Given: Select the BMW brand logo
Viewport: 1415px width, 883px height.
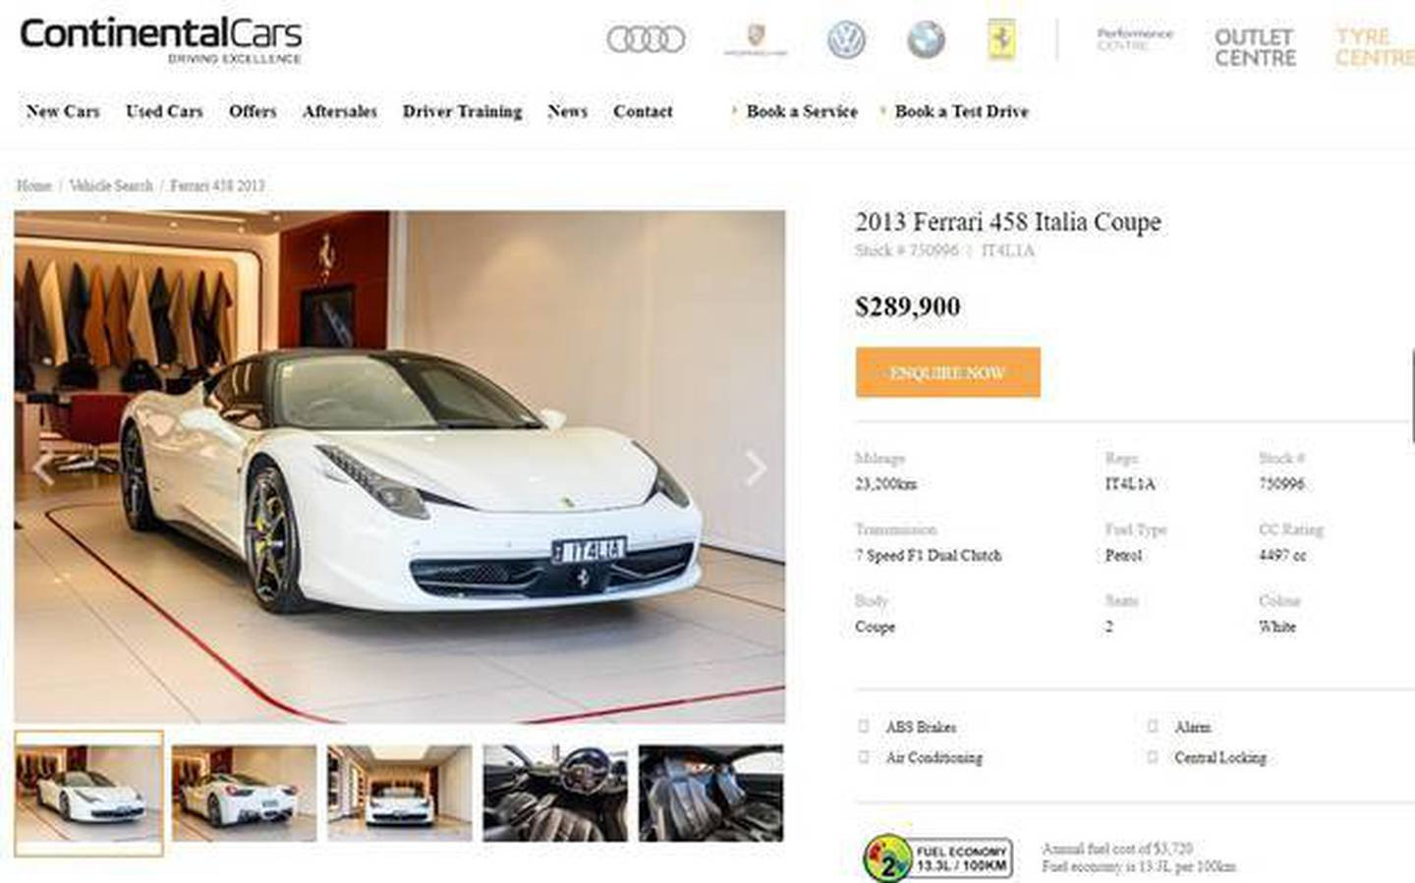Looking at the screenshot, I should coord(926,40).
